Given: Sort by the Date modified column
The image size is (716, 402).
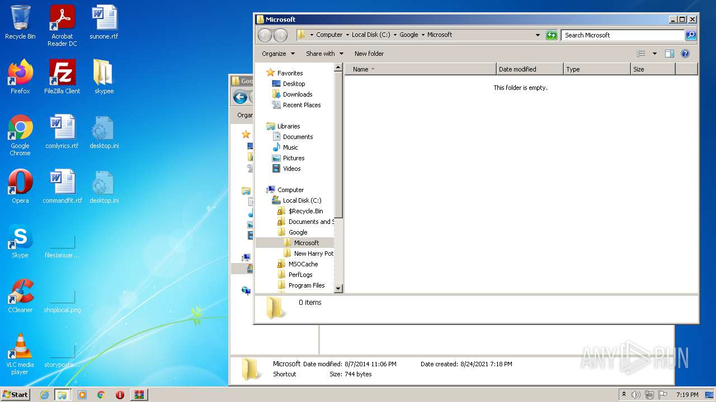Looking at the screenshot, I should tap(530, 69).
